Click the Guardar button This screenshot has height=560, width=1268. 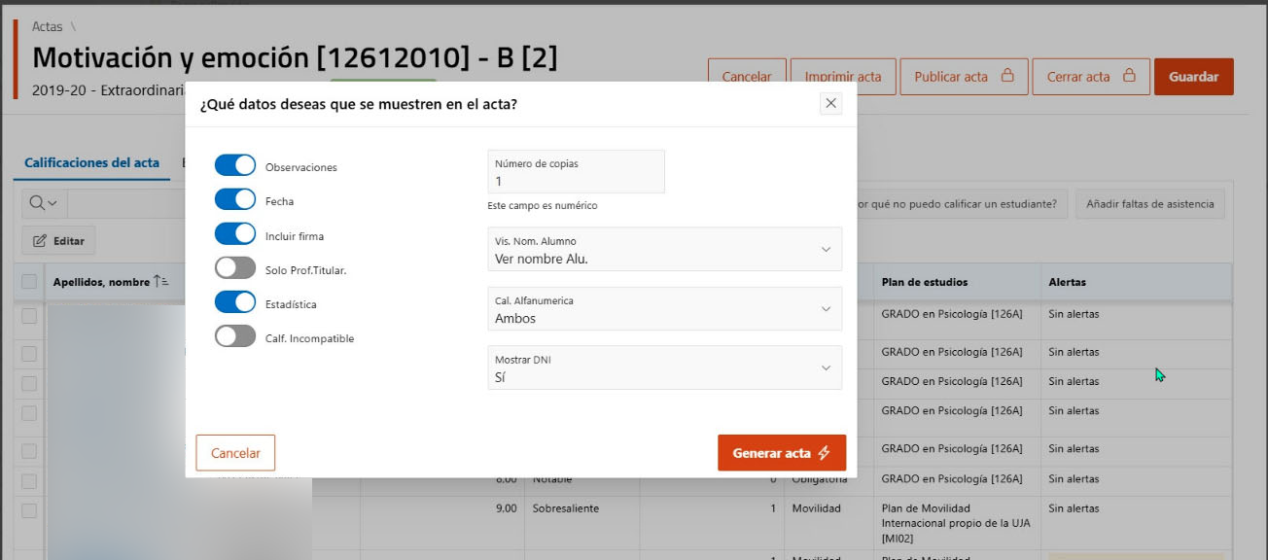1194,77
